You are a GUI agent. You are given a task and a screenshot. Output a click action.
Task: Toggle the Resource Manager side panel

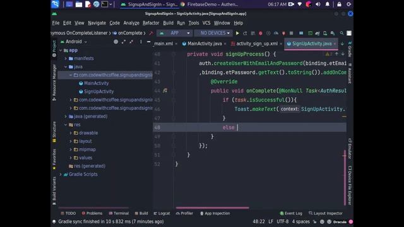[54, 83]
